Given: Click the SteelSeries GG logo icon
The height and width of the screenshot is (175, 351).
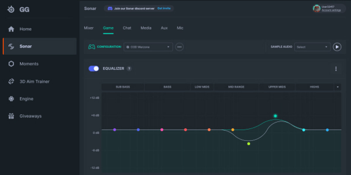Looking at the screenshot, I should point(11,9).
